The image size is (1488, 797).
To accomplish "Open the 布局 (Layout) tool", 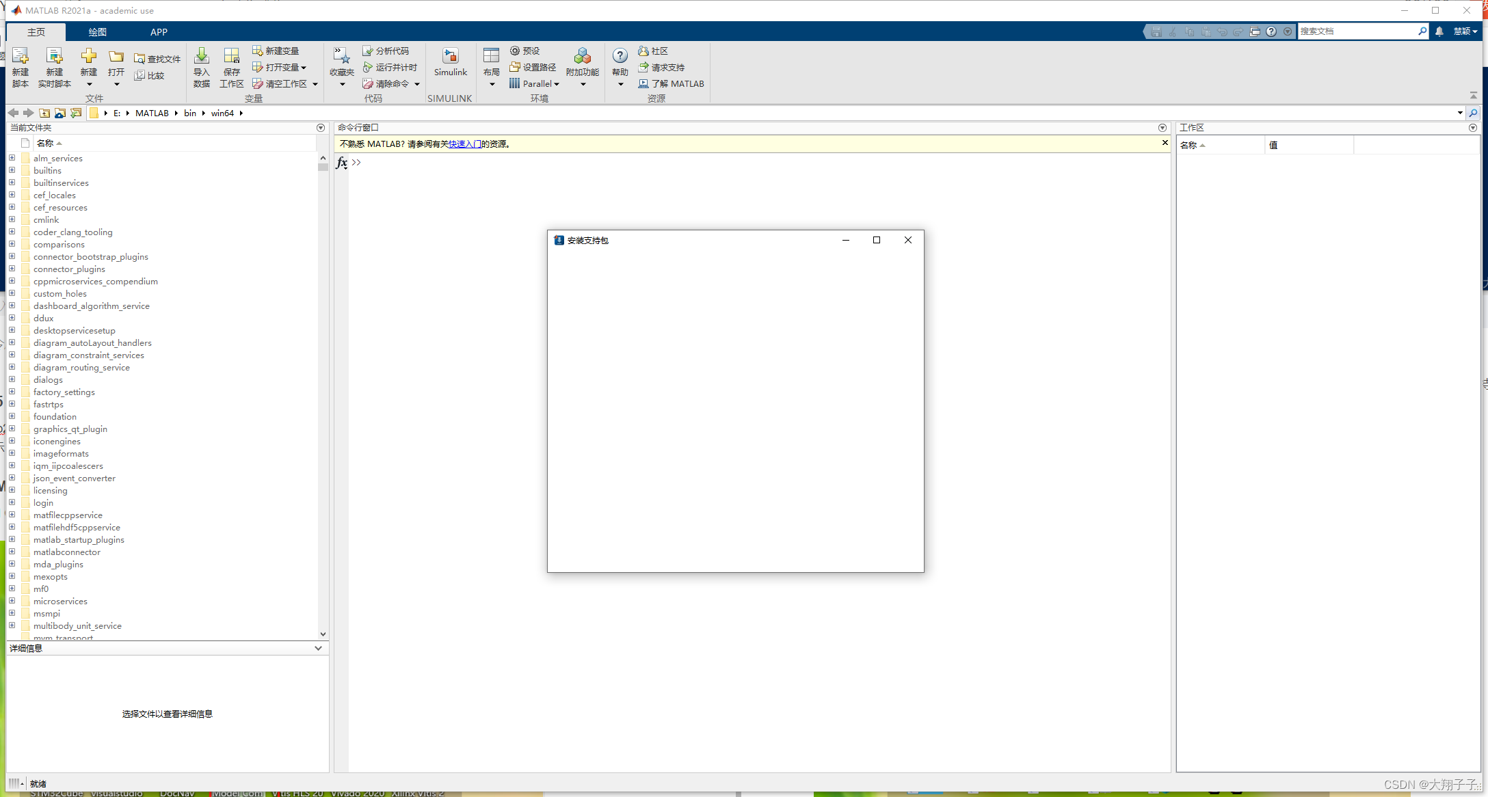I will coord(491,66).
